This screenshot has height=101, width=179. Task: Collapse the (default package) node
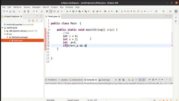pos(8,37)
